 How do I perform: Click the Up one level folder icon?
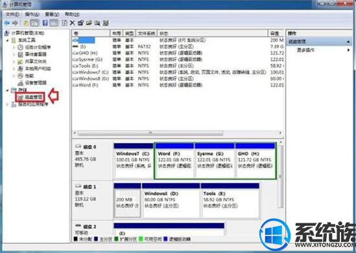26,23
